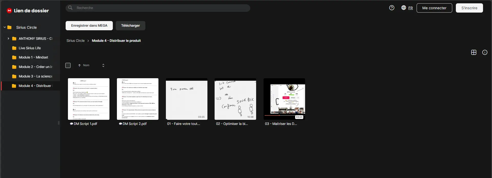
Task: Tick the select-all checkbox
Action: (x=68, y=65)
